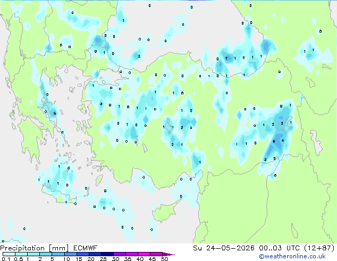Click the value 5 over eastern Greece

coord(55,113)
